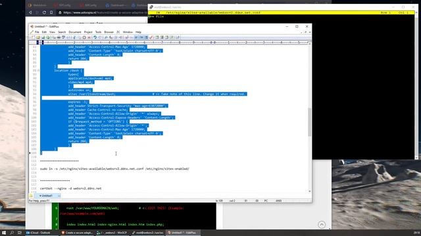Click the 'index index.html' line on web page
Screen dimensions: 421x236
coord(115,224)
